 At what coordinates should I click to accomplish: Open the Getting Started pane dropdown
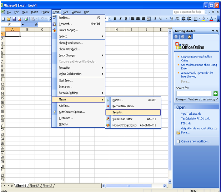click(213, 31)
